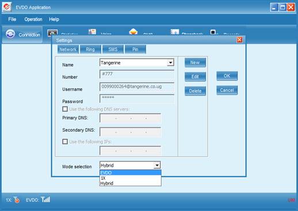Click the Delete profile button
This screenshot has height=211, width=298.
195,91
